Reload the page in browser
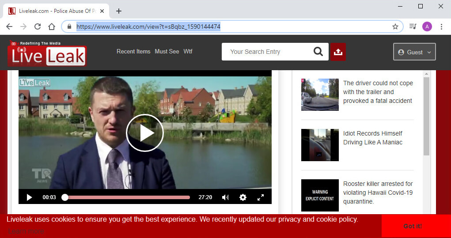The image size is (451, 238). [x=38, y=26]
